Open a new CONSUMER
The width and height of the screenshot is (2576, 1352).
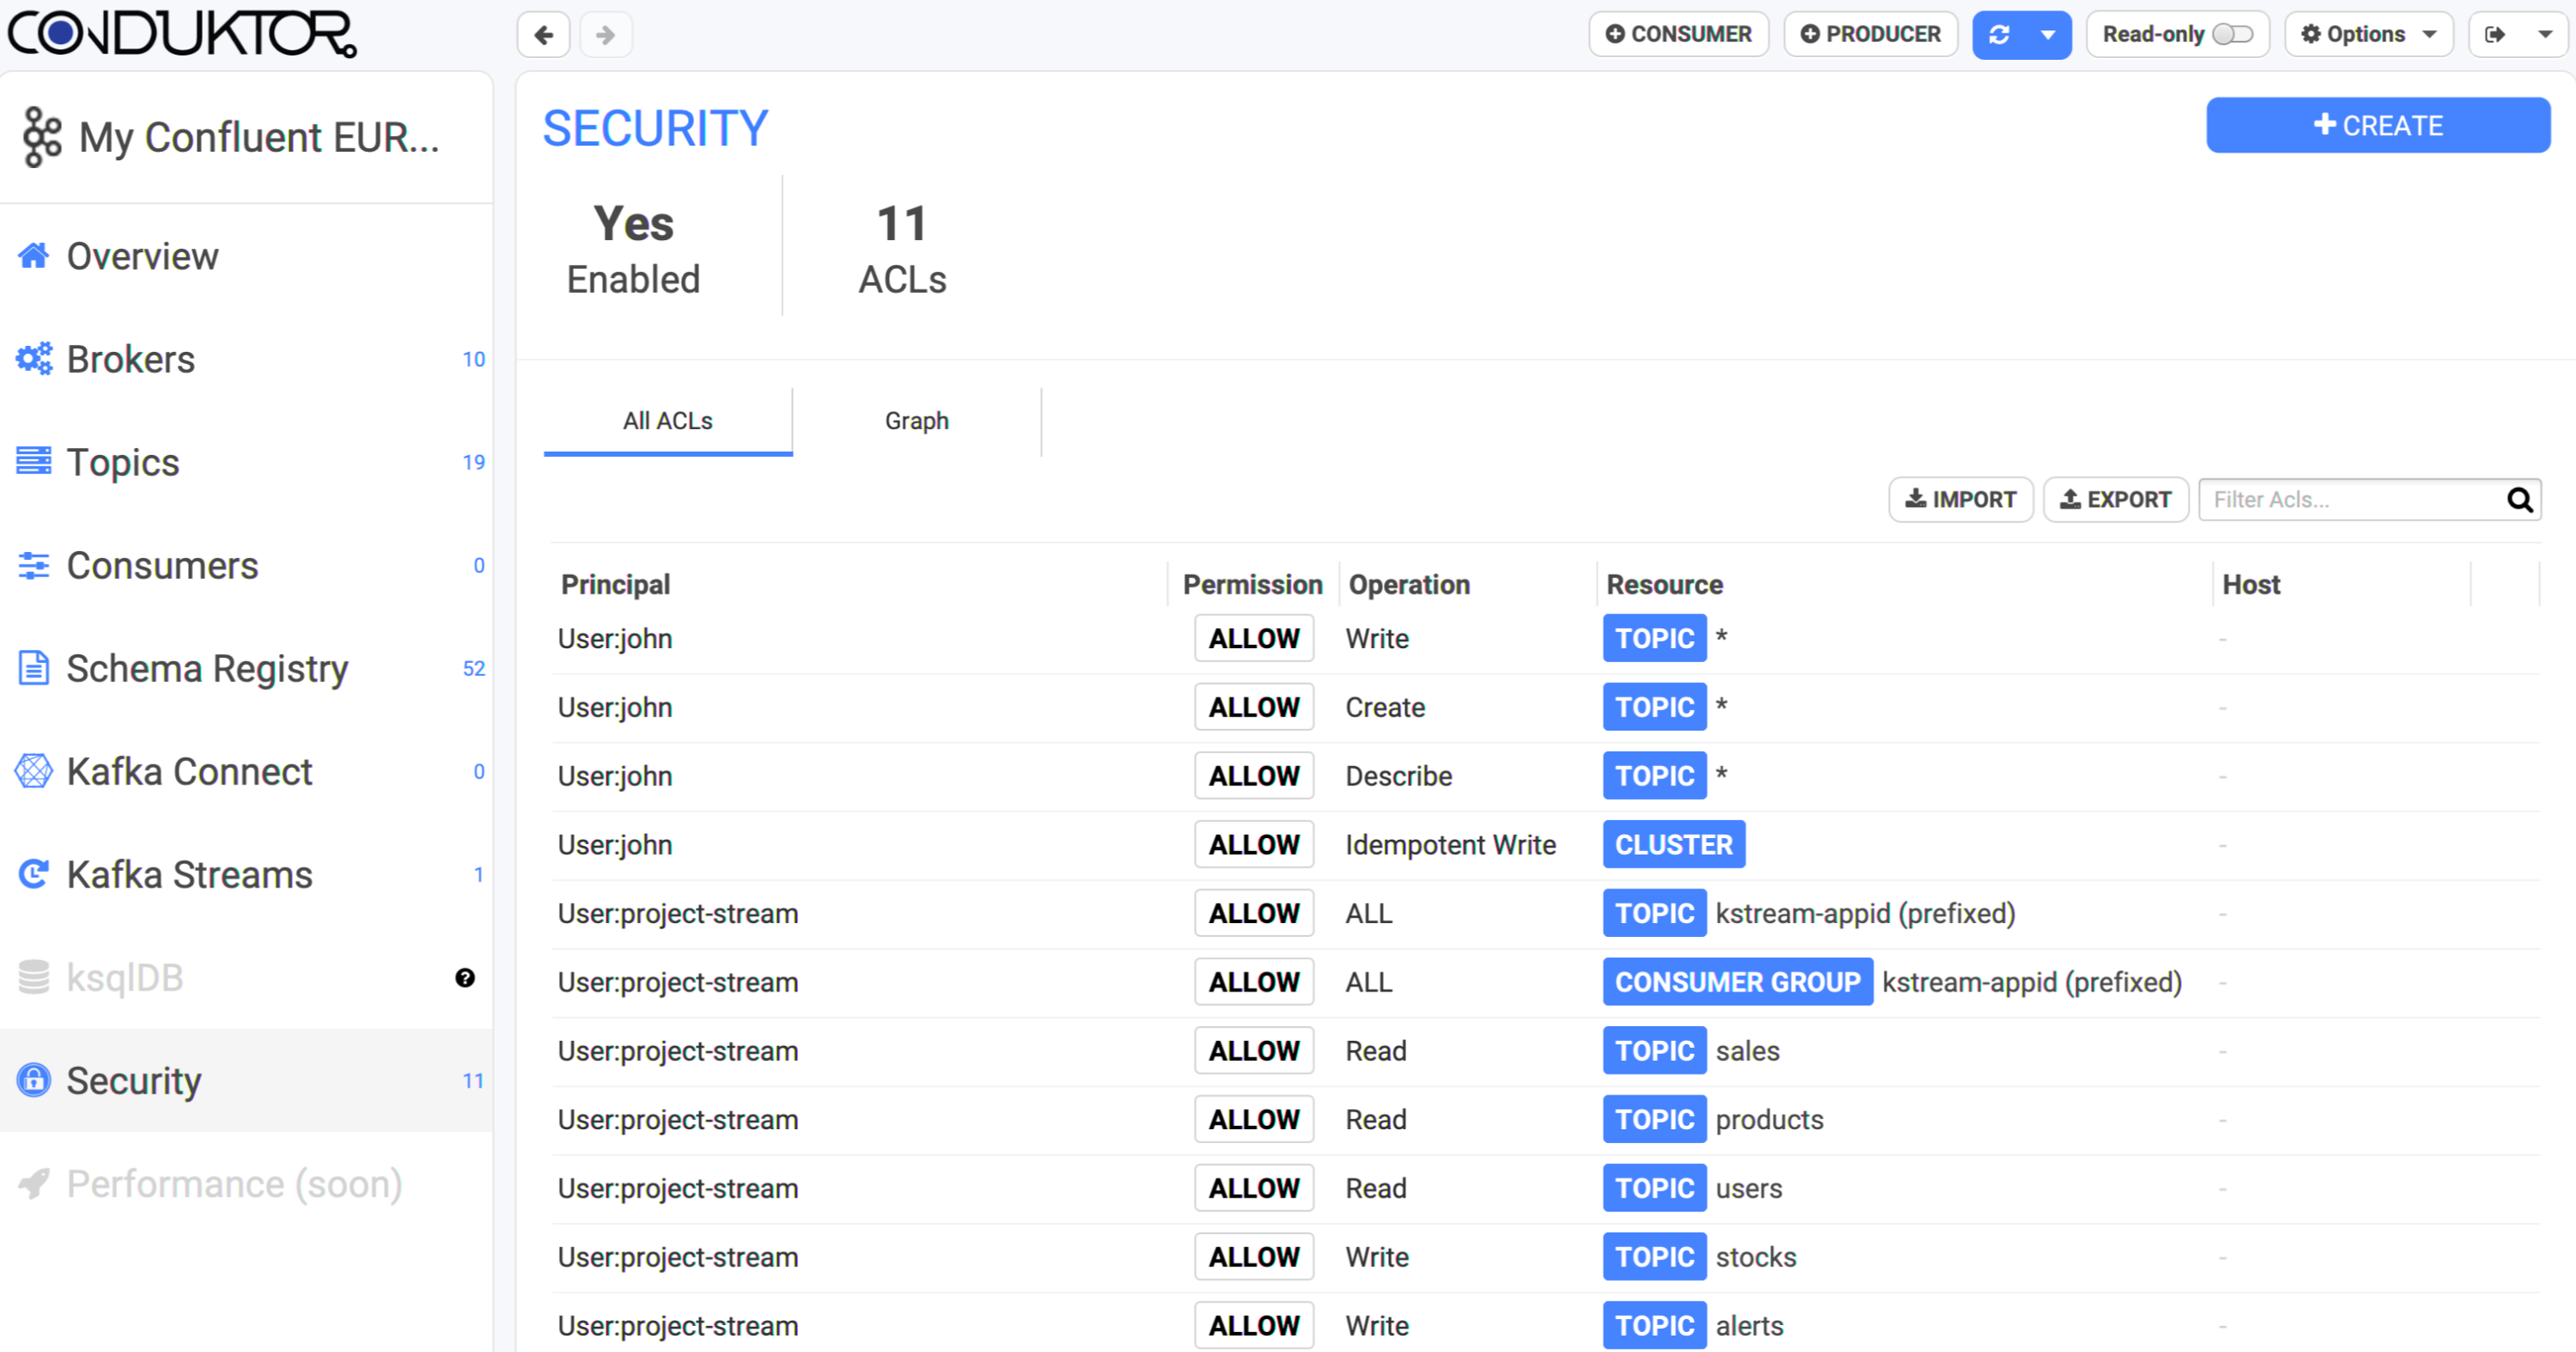tap(1678, 35)
